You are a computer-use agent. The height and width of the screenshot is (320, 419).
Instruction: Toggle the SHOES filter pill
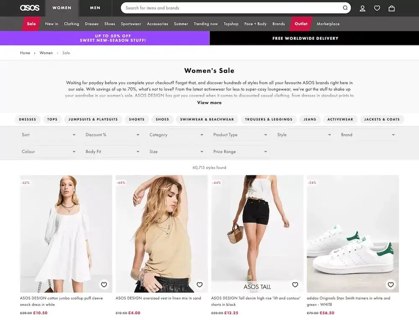[x=162, y=119]
